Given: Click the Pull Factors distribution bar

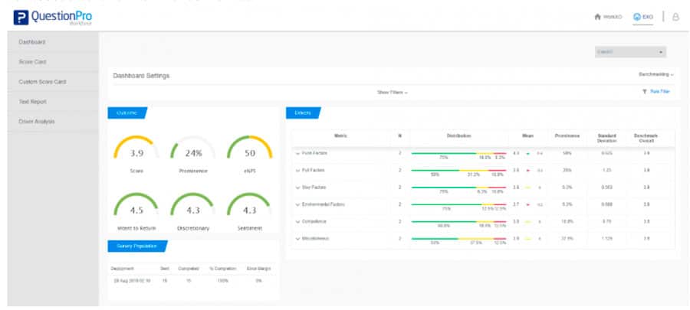Looking at the screenshot, I should tap(458, 171).
